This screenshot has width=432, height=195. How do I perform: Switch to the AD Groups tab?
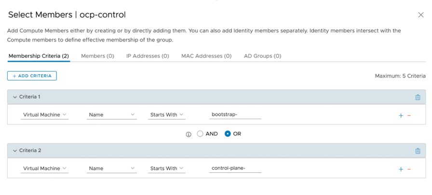pyautogui.click(x=262, y=56)
